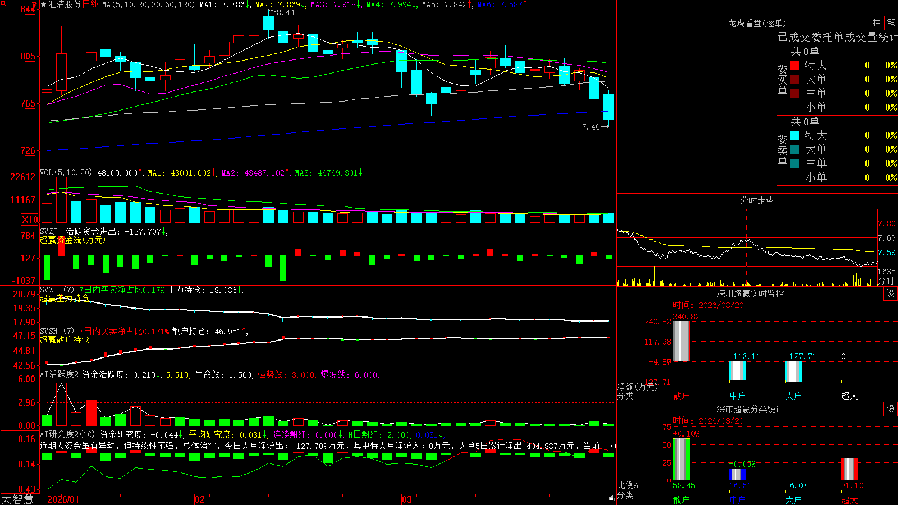Click the green 散户 label in 分类统计 chart
This screenshot has width=898, height=505.
[681, 500]
